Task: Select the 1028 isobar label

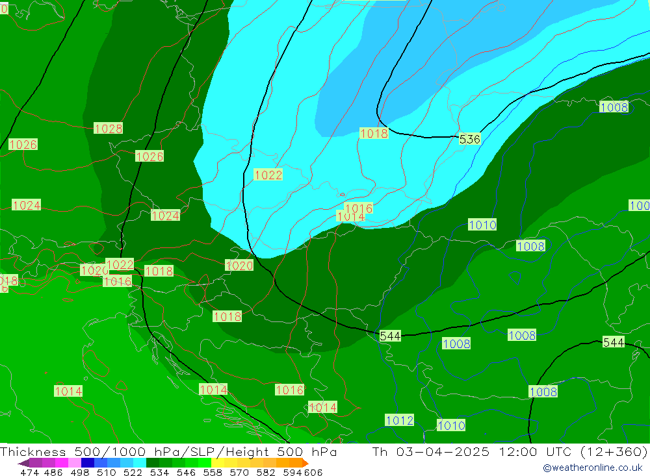Action: pos(108,129)
